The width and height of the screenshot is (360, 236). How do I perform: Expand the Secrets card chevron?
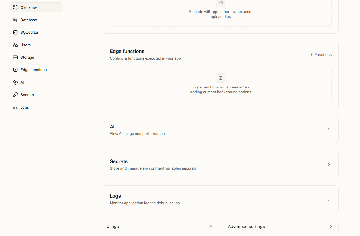[x=329, y=165]
